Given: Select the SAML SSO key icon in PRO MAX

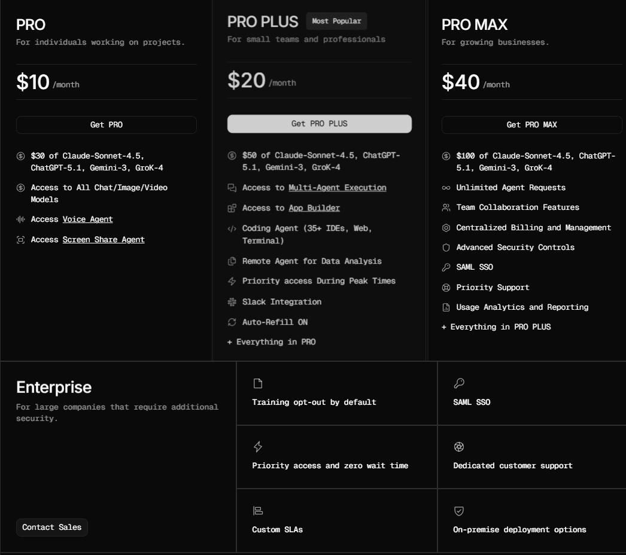Looking at the screenshot, I should click(x=445, y=267).
